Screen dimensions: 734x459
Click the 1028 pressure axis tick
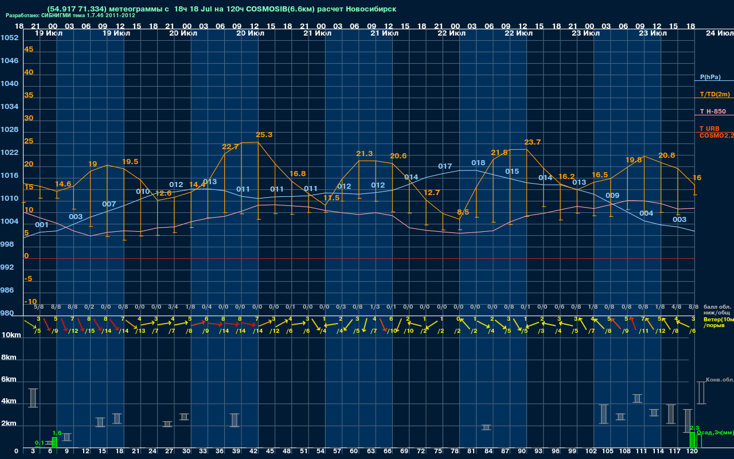tap(9, 130)
